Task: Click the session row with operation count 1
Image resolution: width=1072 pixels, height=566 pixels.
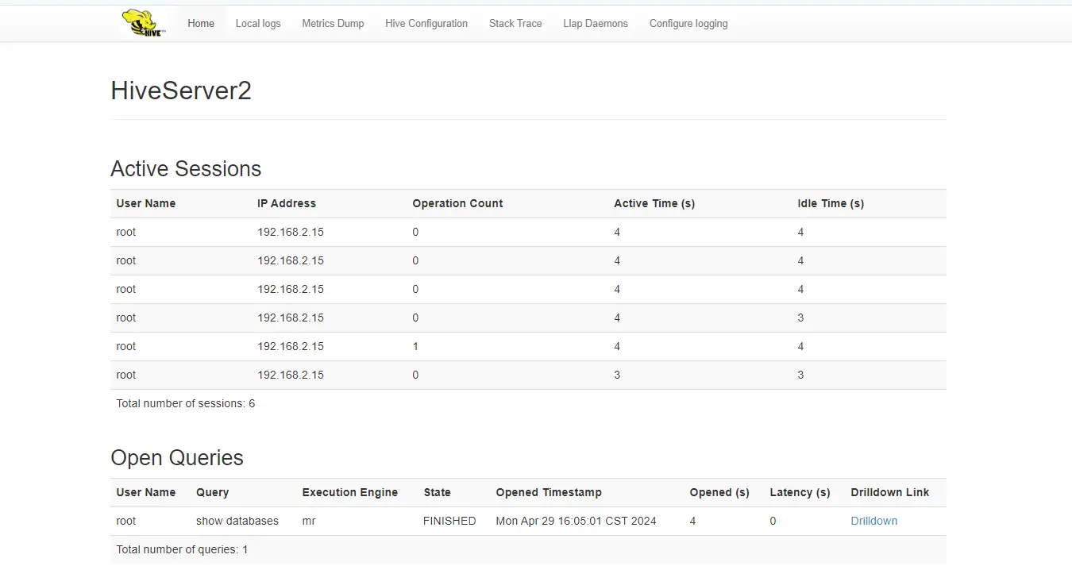Action: click(x=415, y=347)
